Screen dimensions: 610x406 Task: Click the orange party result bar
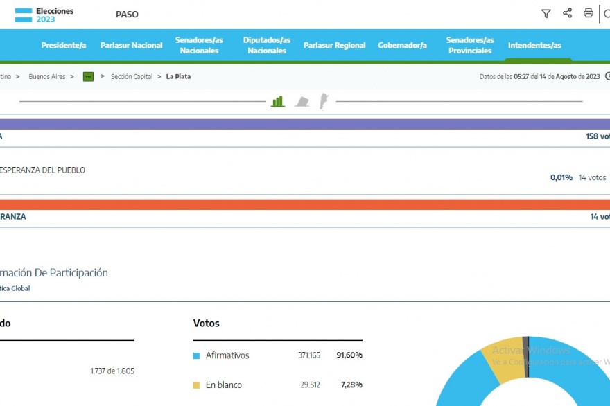tap(305, 204)
